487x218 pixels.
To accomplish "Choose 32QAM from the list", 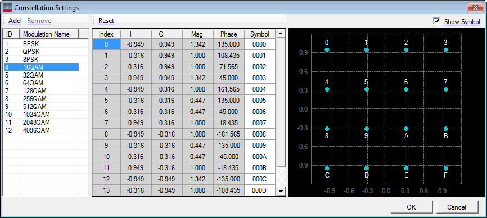I will click(x=40, y=75).
